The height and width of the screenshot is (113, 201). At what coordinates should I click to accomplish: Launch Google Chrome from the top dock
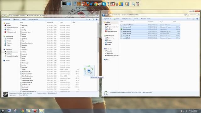[95, 4]
